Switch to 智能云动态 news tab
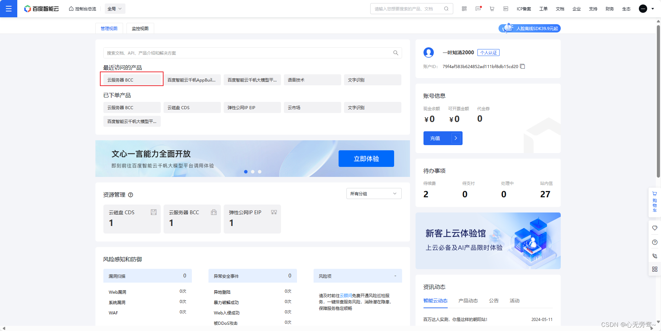The height and width of the screenshot is (331, 661). pyautogui.click(x=435, y=301)
